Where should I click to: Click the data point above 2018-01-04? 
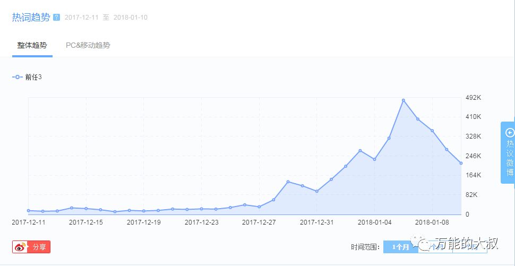tap(374, 159)
